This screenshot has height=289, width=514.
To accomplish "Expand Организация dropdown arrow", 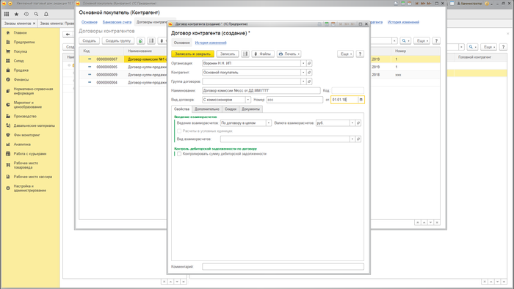I will click(303, 63).
